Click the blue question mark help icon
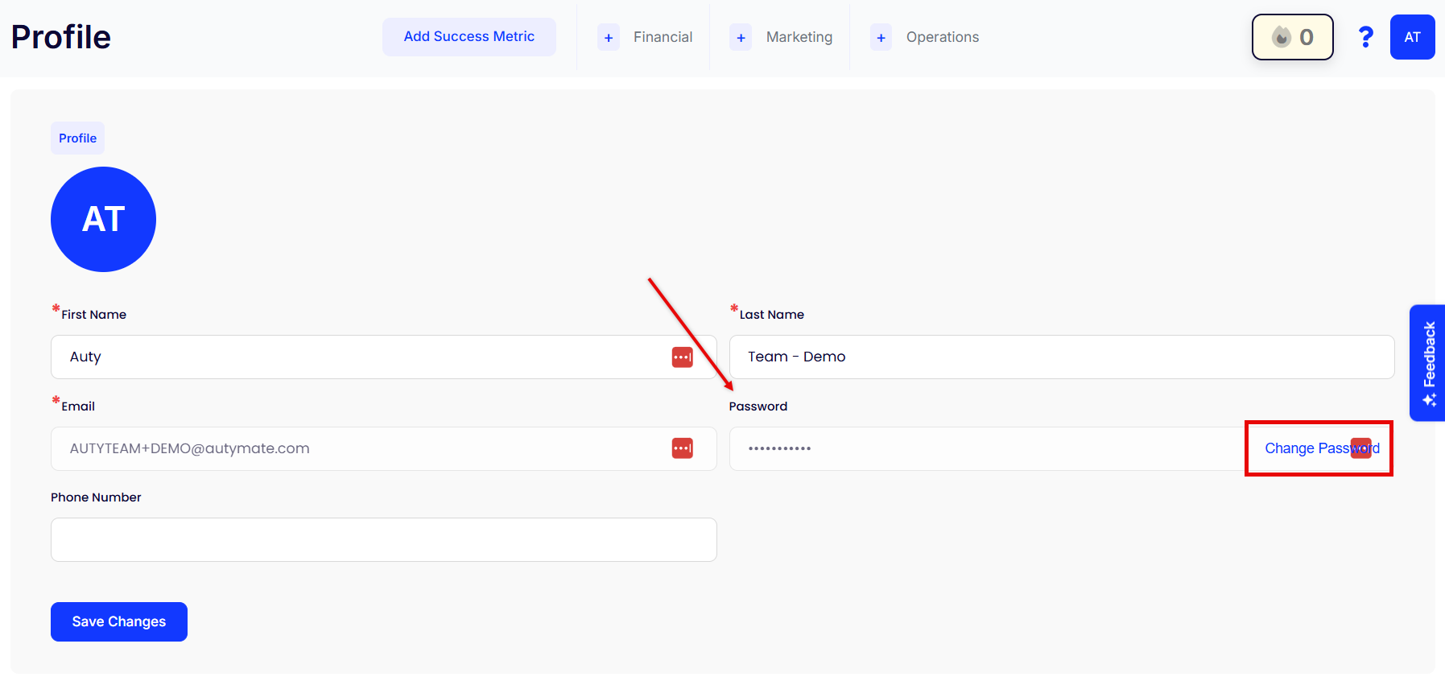1445x681 pixels. click(x=1365, y=37)
